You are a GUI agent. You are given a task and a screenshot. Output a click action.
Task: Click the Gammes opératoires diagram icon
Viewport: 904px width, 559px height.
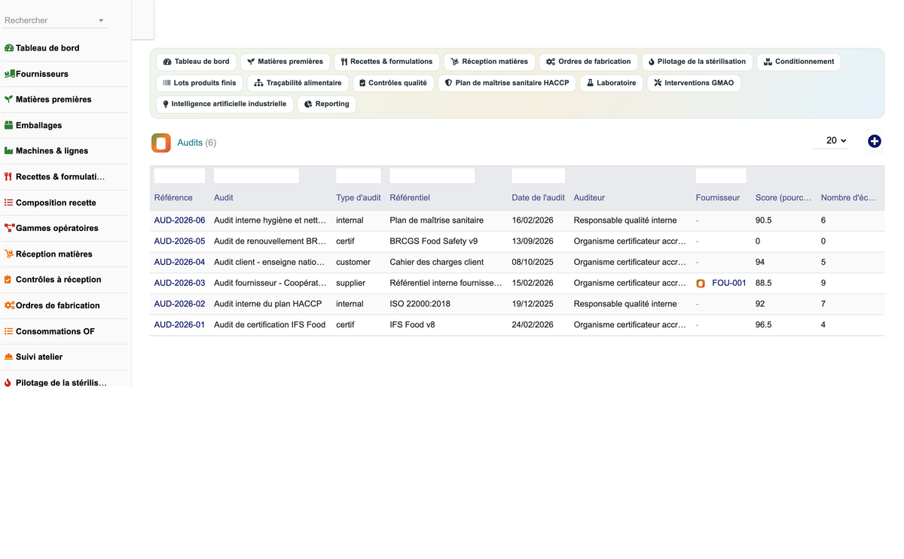pos(9,228)
